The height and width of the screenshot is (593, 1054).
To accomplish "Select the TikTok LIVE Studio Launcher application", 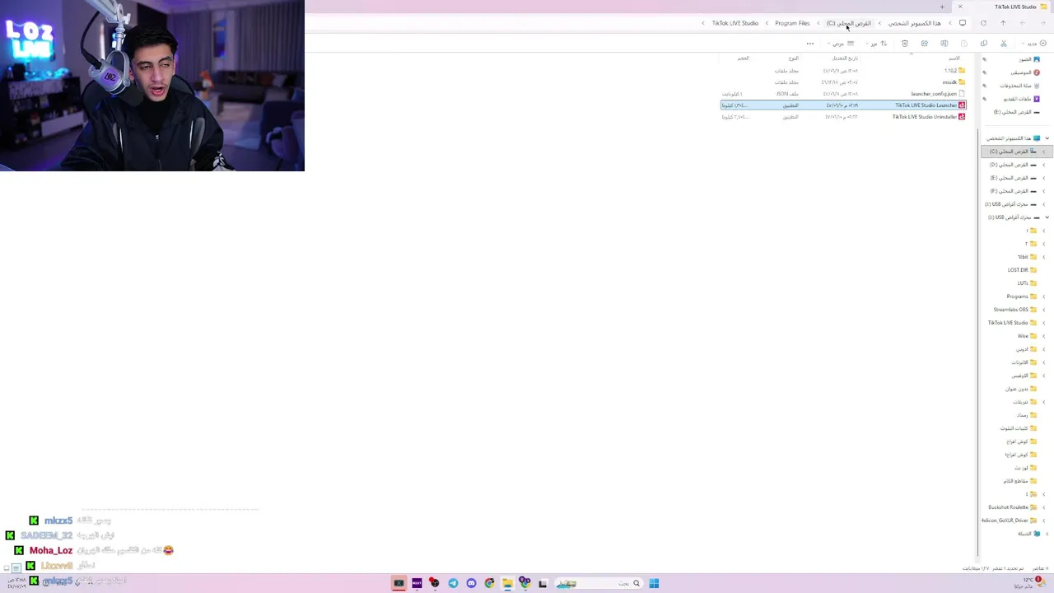I will [842, 105].
